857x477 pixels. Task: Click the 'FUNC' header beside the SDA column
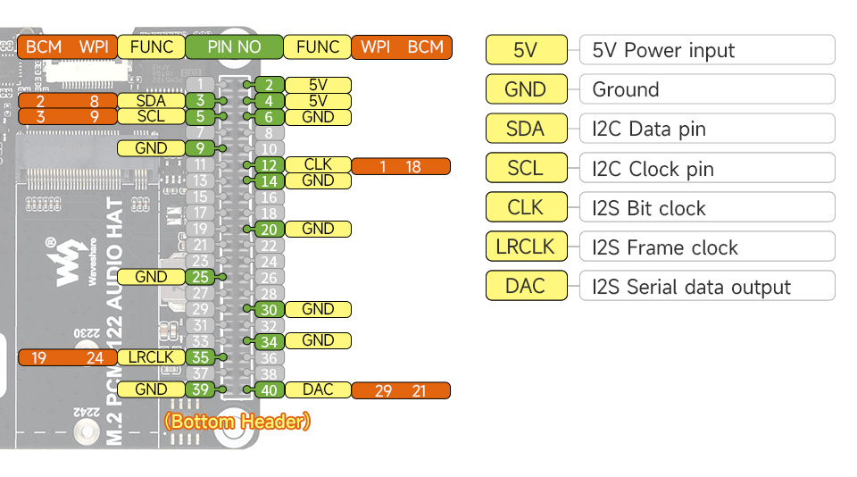click(x=152, y=47)
